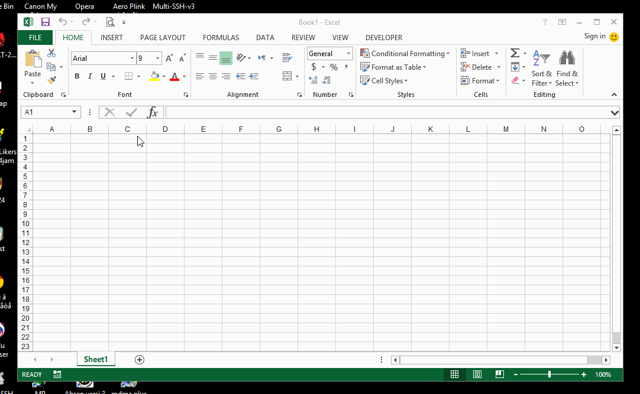Select Conditional Formatting
640x394 pixels.
[405, 53]
